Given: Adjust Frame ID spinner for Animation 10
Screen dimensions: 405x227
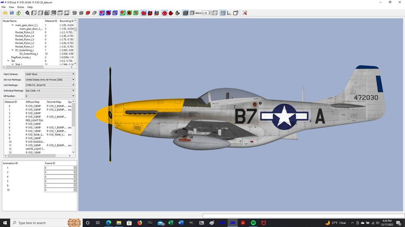Looking at the screenshot, I should [x=75, y=190].
